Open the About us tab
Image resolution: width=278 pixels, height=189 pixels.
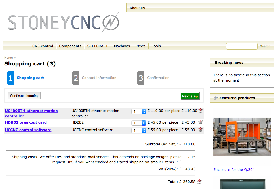point(137,8)
